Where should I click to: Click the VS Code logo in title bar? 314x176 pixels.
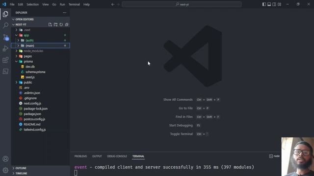(4, 4)
